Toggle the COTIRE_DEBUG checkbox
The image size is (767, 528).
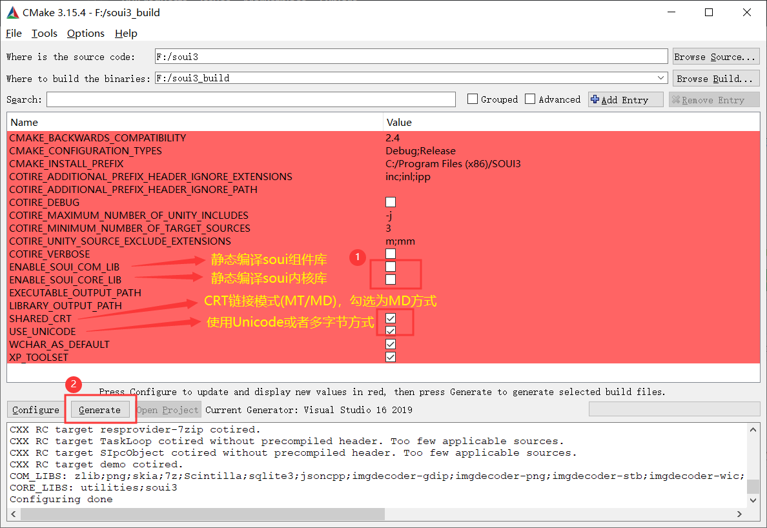(x=391, y=202)
